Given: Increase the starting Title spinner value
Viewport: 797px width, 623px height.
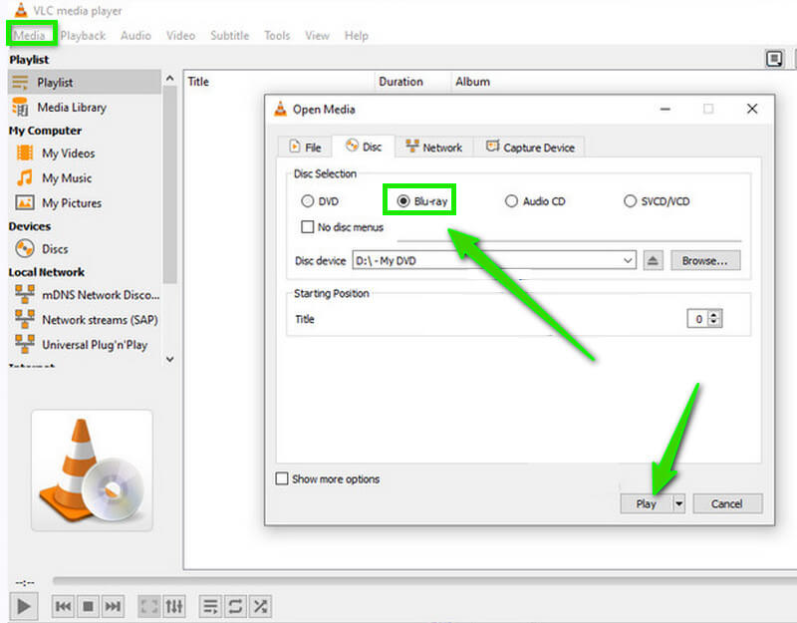Looking at the screenshot, I should [714, 315].
